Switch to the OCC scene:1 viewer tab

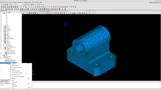[x=45, y=11]
